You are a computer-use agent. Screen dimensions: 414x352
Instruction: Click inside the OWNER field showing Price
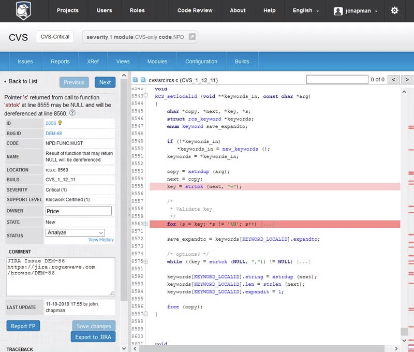(x=79, y=211)
